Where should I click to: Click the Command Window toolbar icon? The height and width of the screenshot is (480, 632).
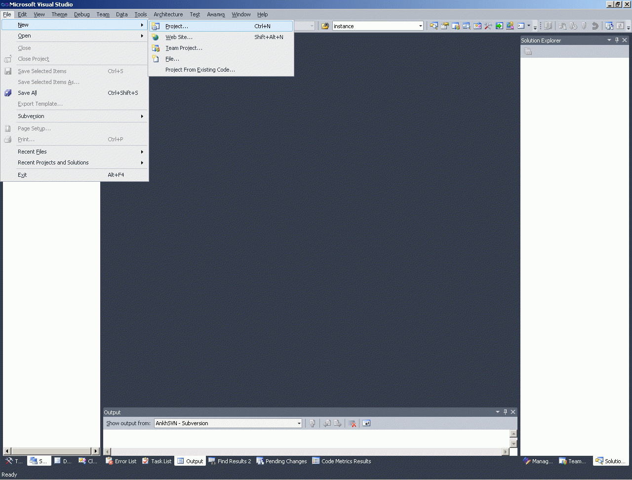click(x=521, y=26)
